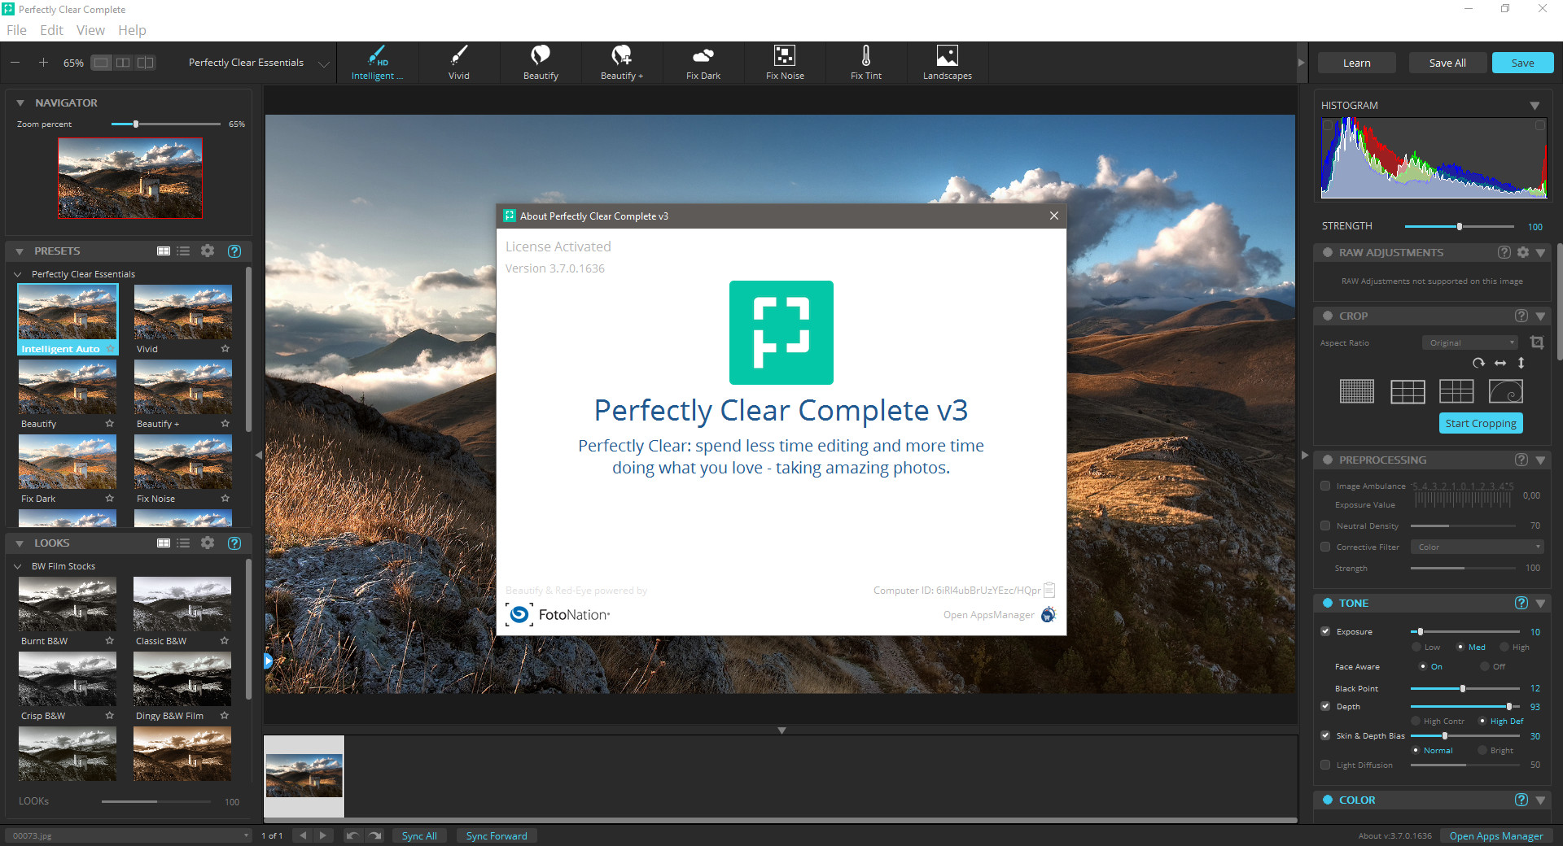Collapse the Navigator panel

pos(20,103)
